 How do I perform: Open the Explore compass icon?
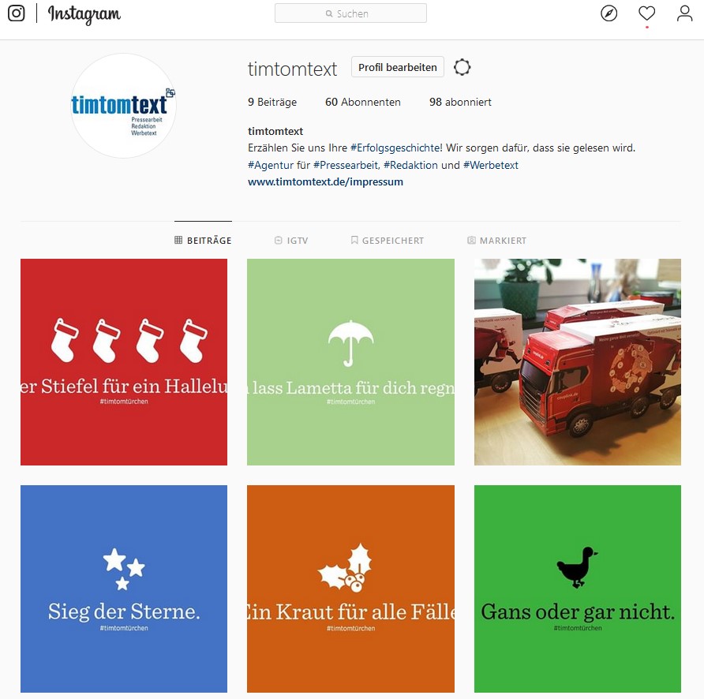click(x=609, y=13)
